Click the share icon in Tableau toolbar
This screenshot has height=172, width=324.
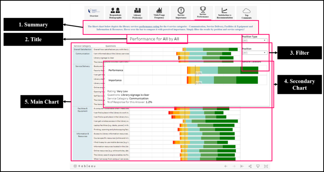tap(250, 166)
